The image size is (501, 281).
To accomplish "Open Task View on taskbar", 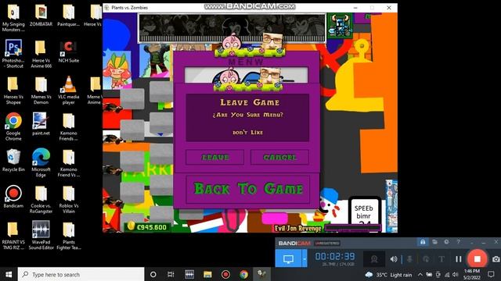I will pyautogui.click(x=171, y=274).
